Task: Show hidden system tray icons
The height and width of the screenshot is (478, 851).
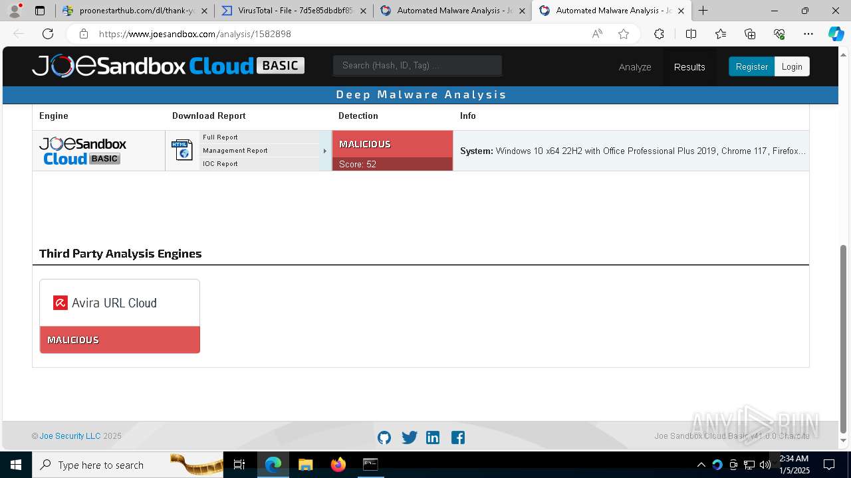Action: click(x=701, y=465)
